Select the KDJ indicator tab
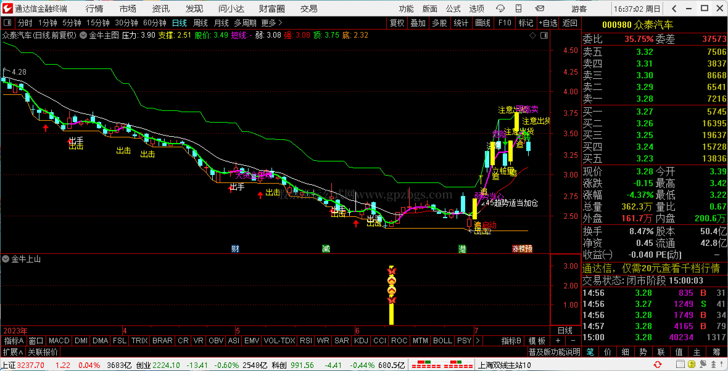This screenshot has height=371, width=728. tap(361, 341)
